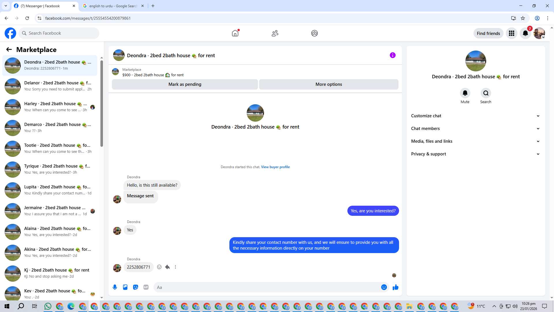Viewport: 554px width, 312px height.
Task: Open View buyer profile link
Action: click(275, 167)
